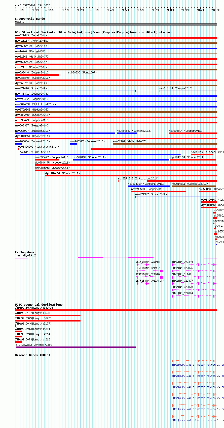Screen dimensions: 224x428
Task: Open variant dgv5697n100 (Coe2014)
Action: coord(31,83)
